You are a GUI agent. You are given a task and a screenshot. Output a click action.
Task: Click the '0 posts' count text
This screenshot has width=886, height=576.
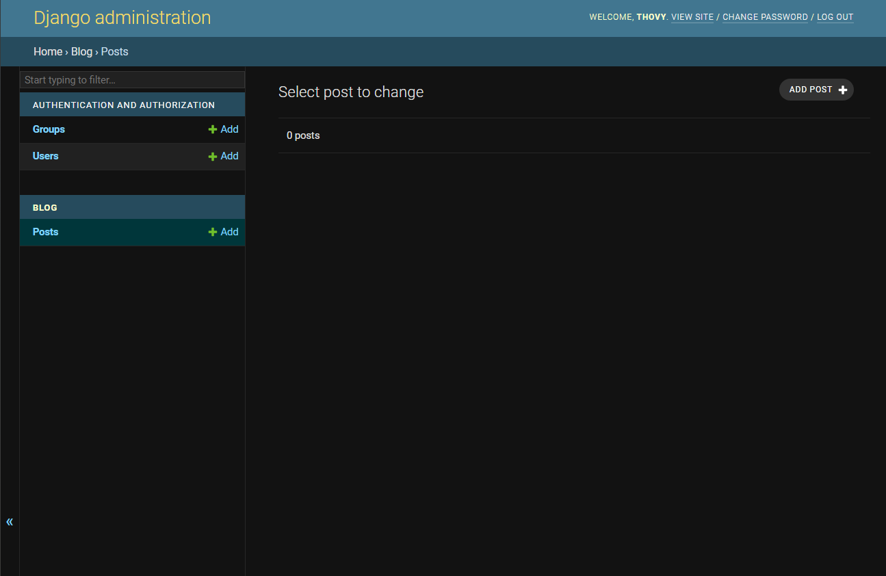click(x=303, y=135)
